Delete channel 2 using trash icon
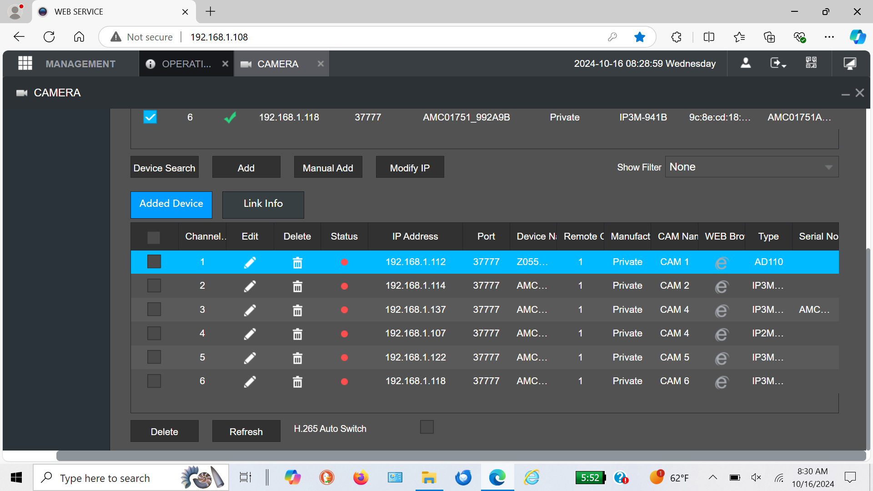 (297, 286)
